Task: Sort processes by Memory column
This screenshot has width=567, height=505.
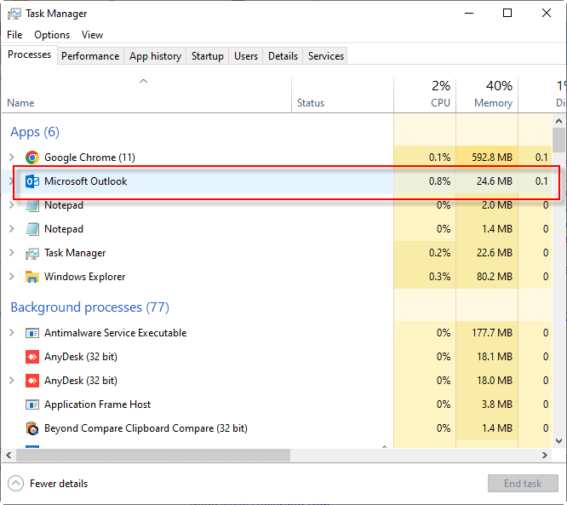Action: [x=487, y=95]
